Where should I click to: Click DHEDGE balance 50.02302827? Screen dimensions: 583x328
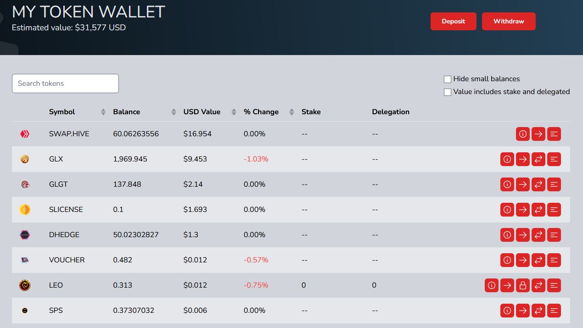click(136, 235)
